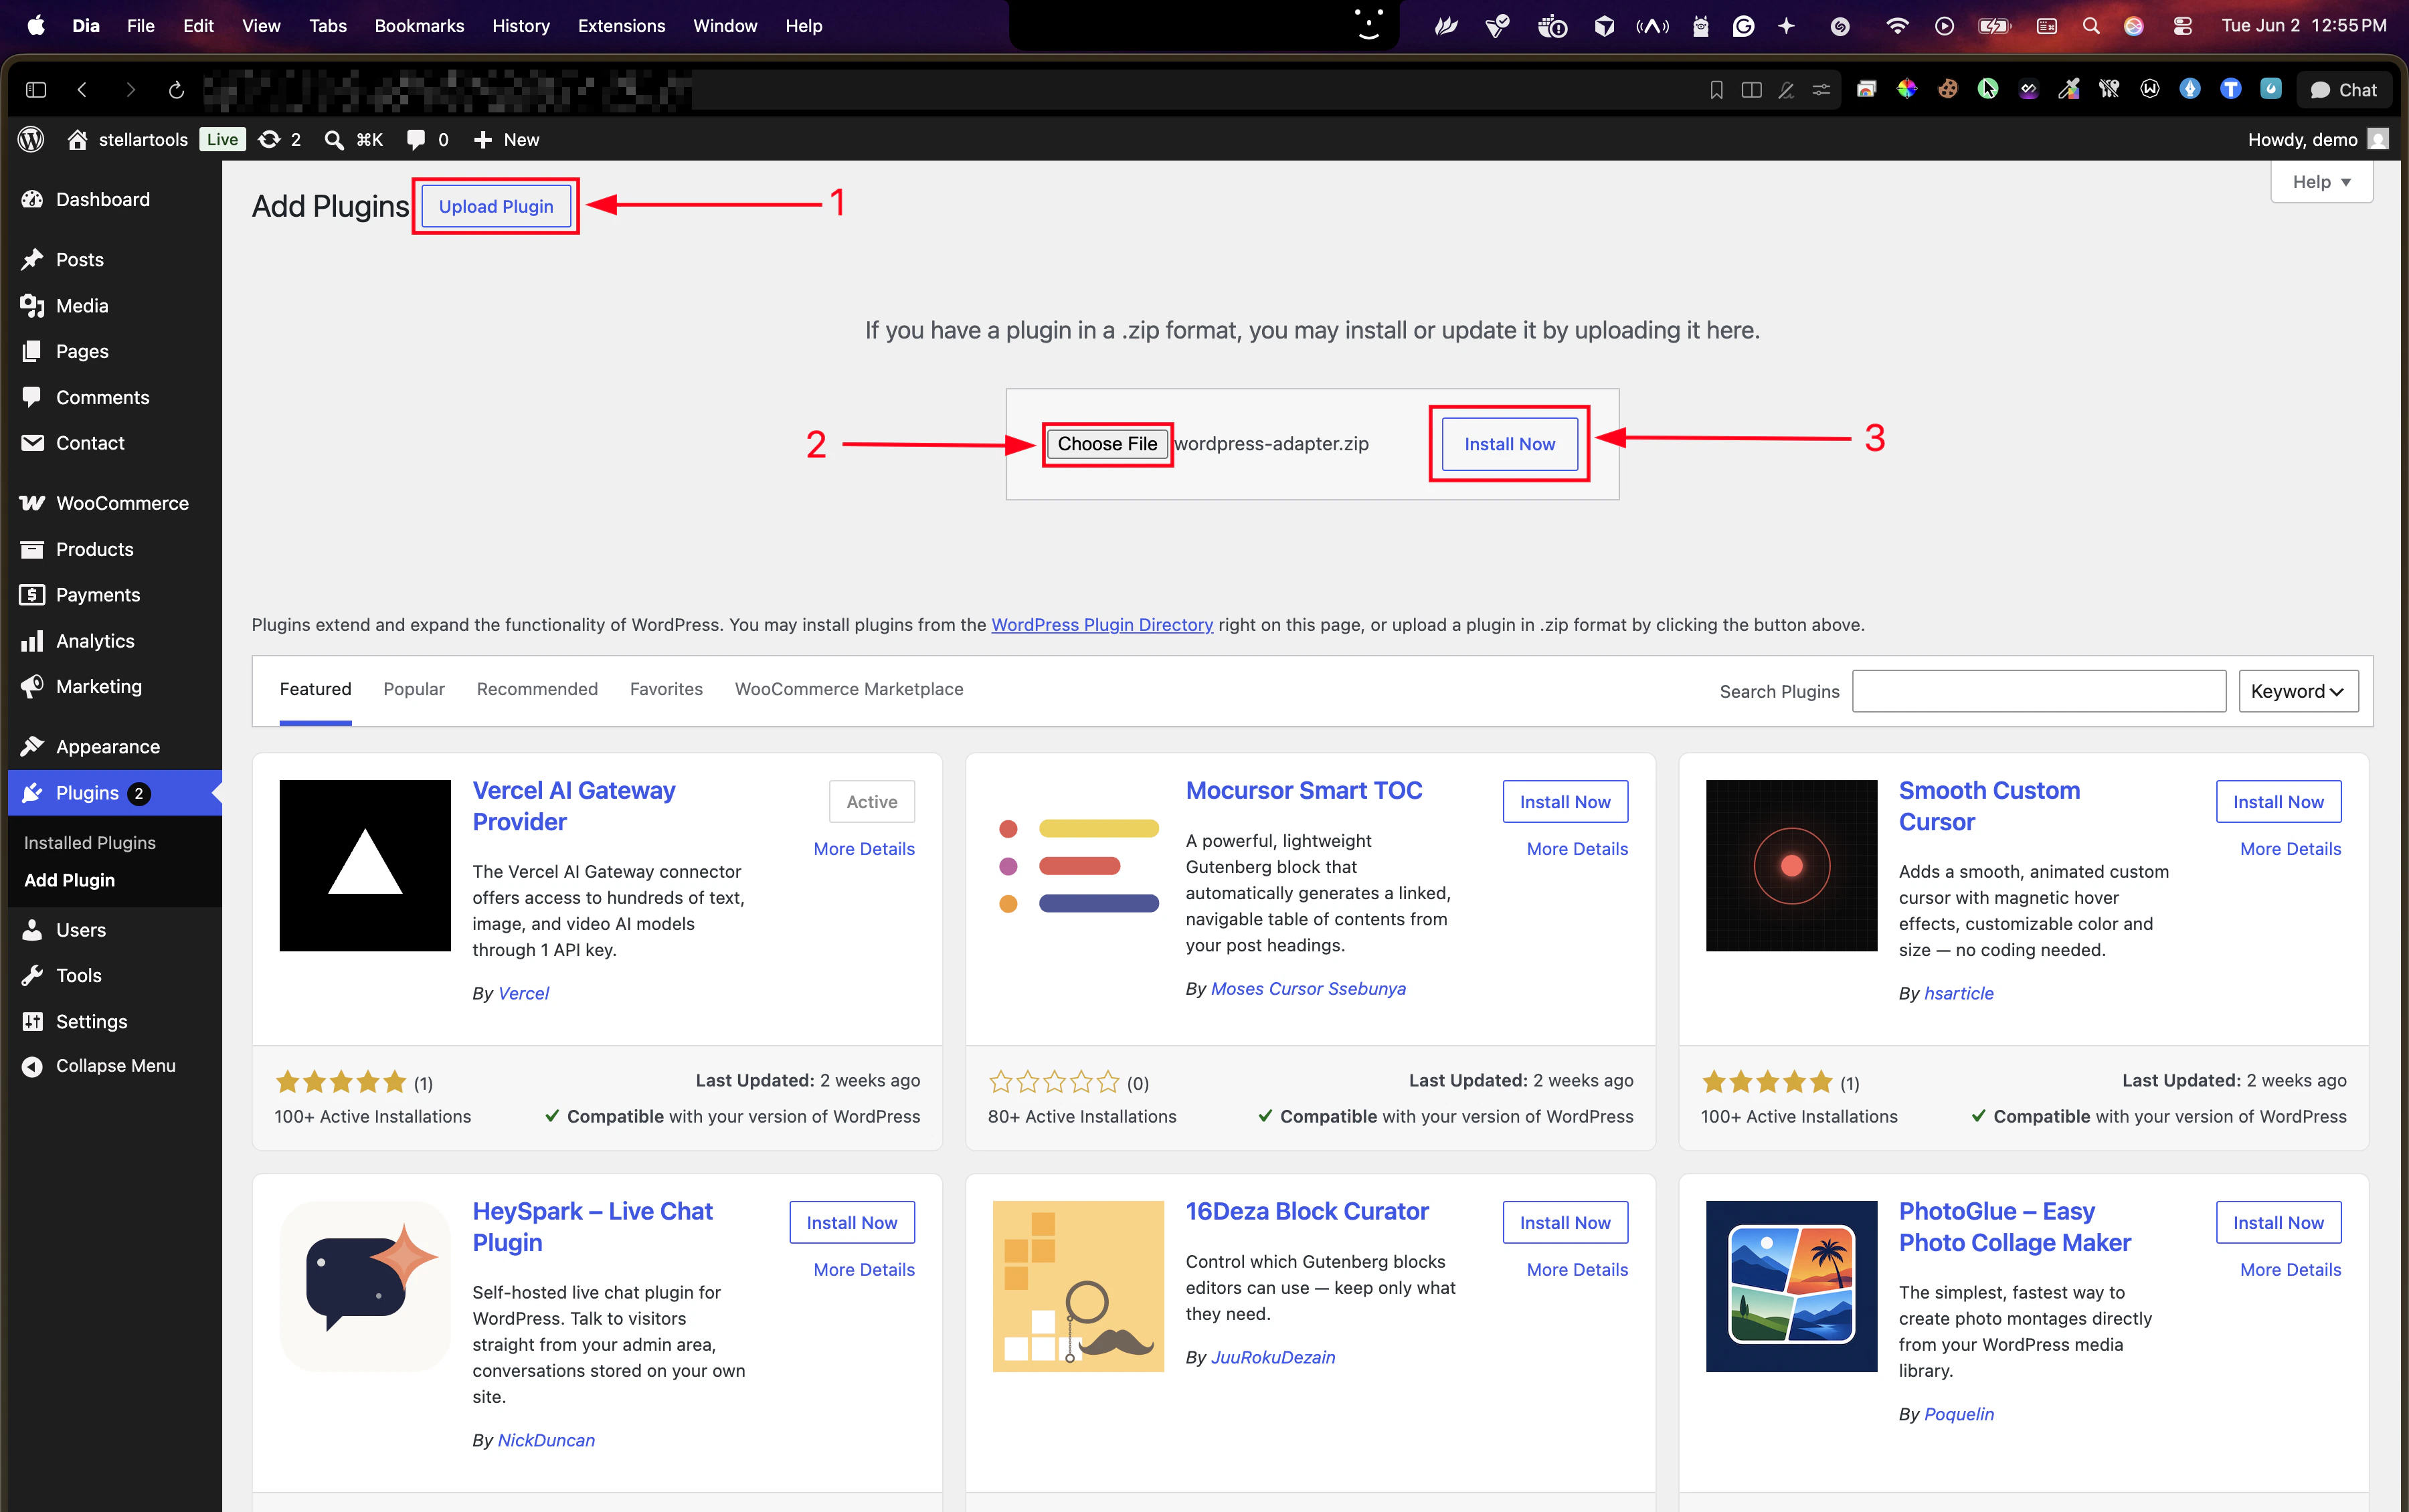Viewport: 2409px width, 1512px height.
Task: Install PhotoGlue Easy Photo Collage Maker
Action: (x=2278, y=1222)
